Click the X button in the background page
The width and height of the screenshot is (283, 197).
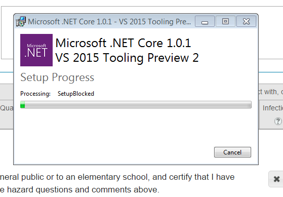point(276,179)
